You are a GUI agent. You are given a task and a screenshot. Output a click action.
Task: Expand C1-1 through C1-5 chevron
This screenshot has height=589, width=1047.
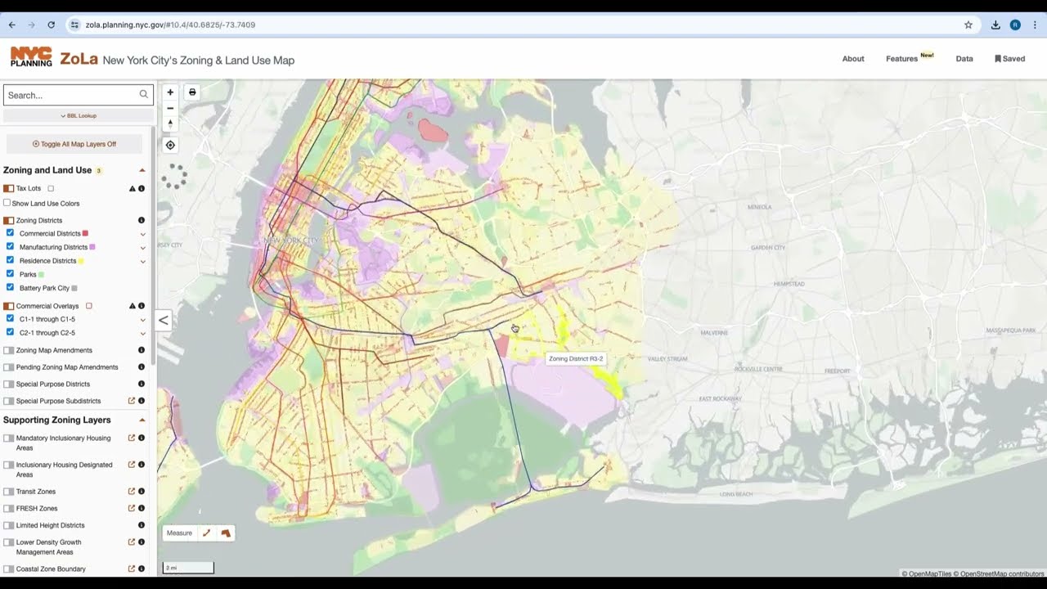pos(142,320)
